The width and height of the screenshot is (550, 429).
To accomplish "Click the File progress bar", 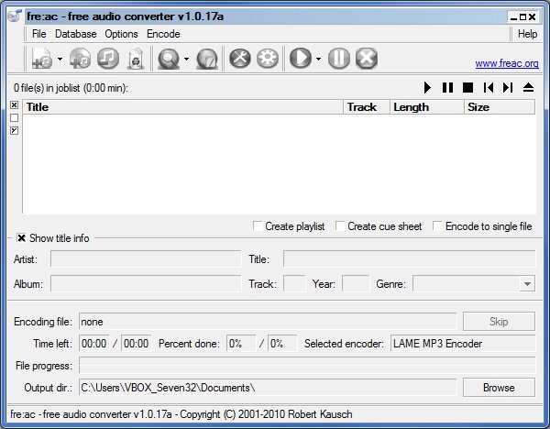I will (x=307, y=365).
